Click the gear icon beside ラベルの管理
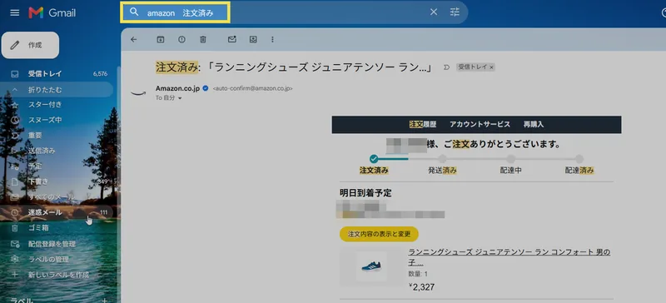 15,259
